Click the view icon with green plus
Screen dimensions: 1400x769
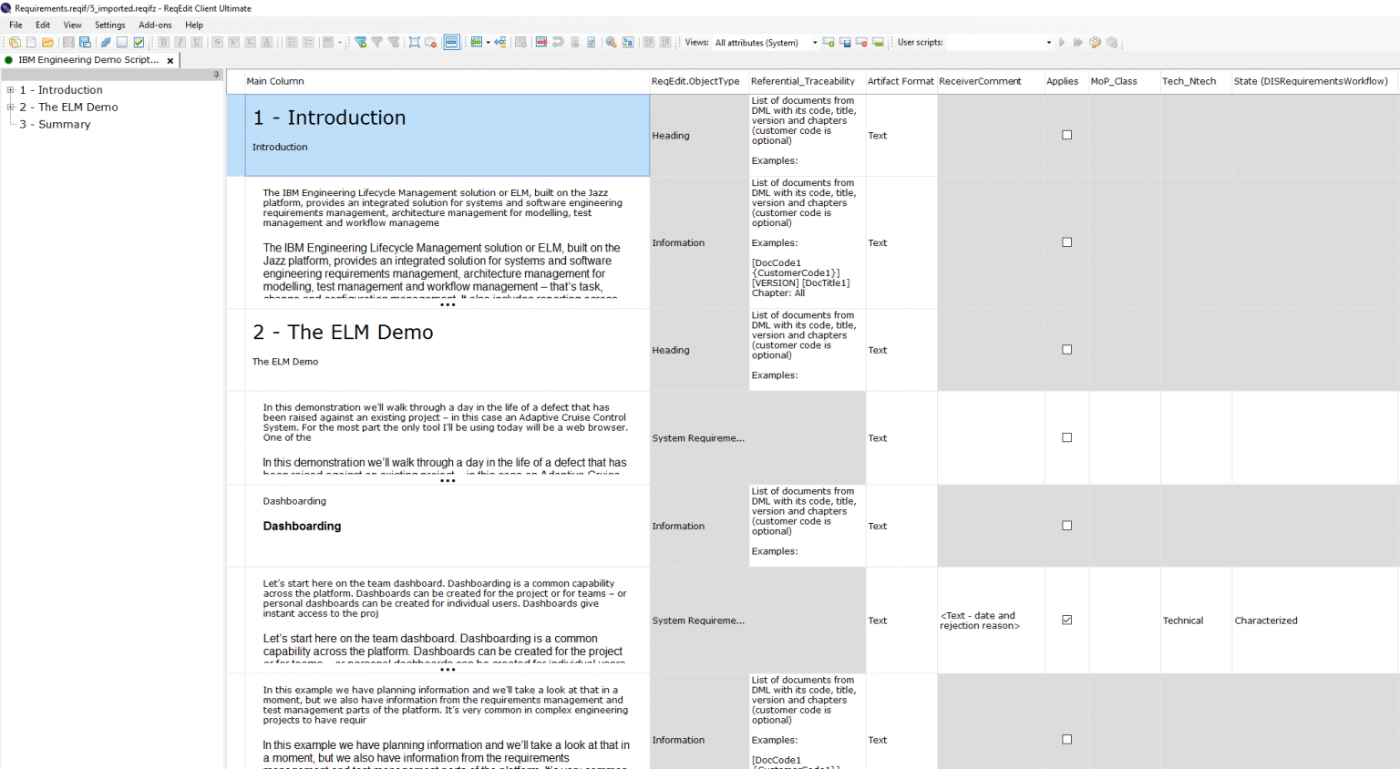click(x=828, y=42)
